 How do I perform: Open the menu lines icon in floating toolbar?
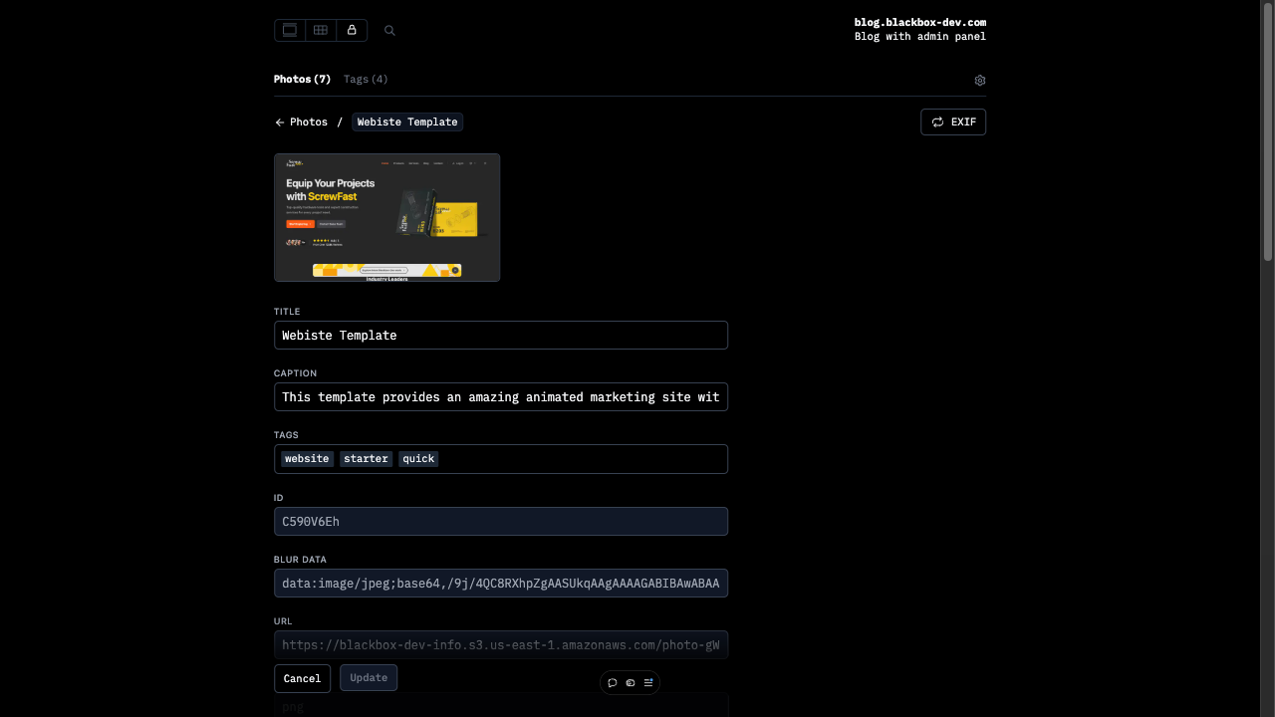point(648,683)
